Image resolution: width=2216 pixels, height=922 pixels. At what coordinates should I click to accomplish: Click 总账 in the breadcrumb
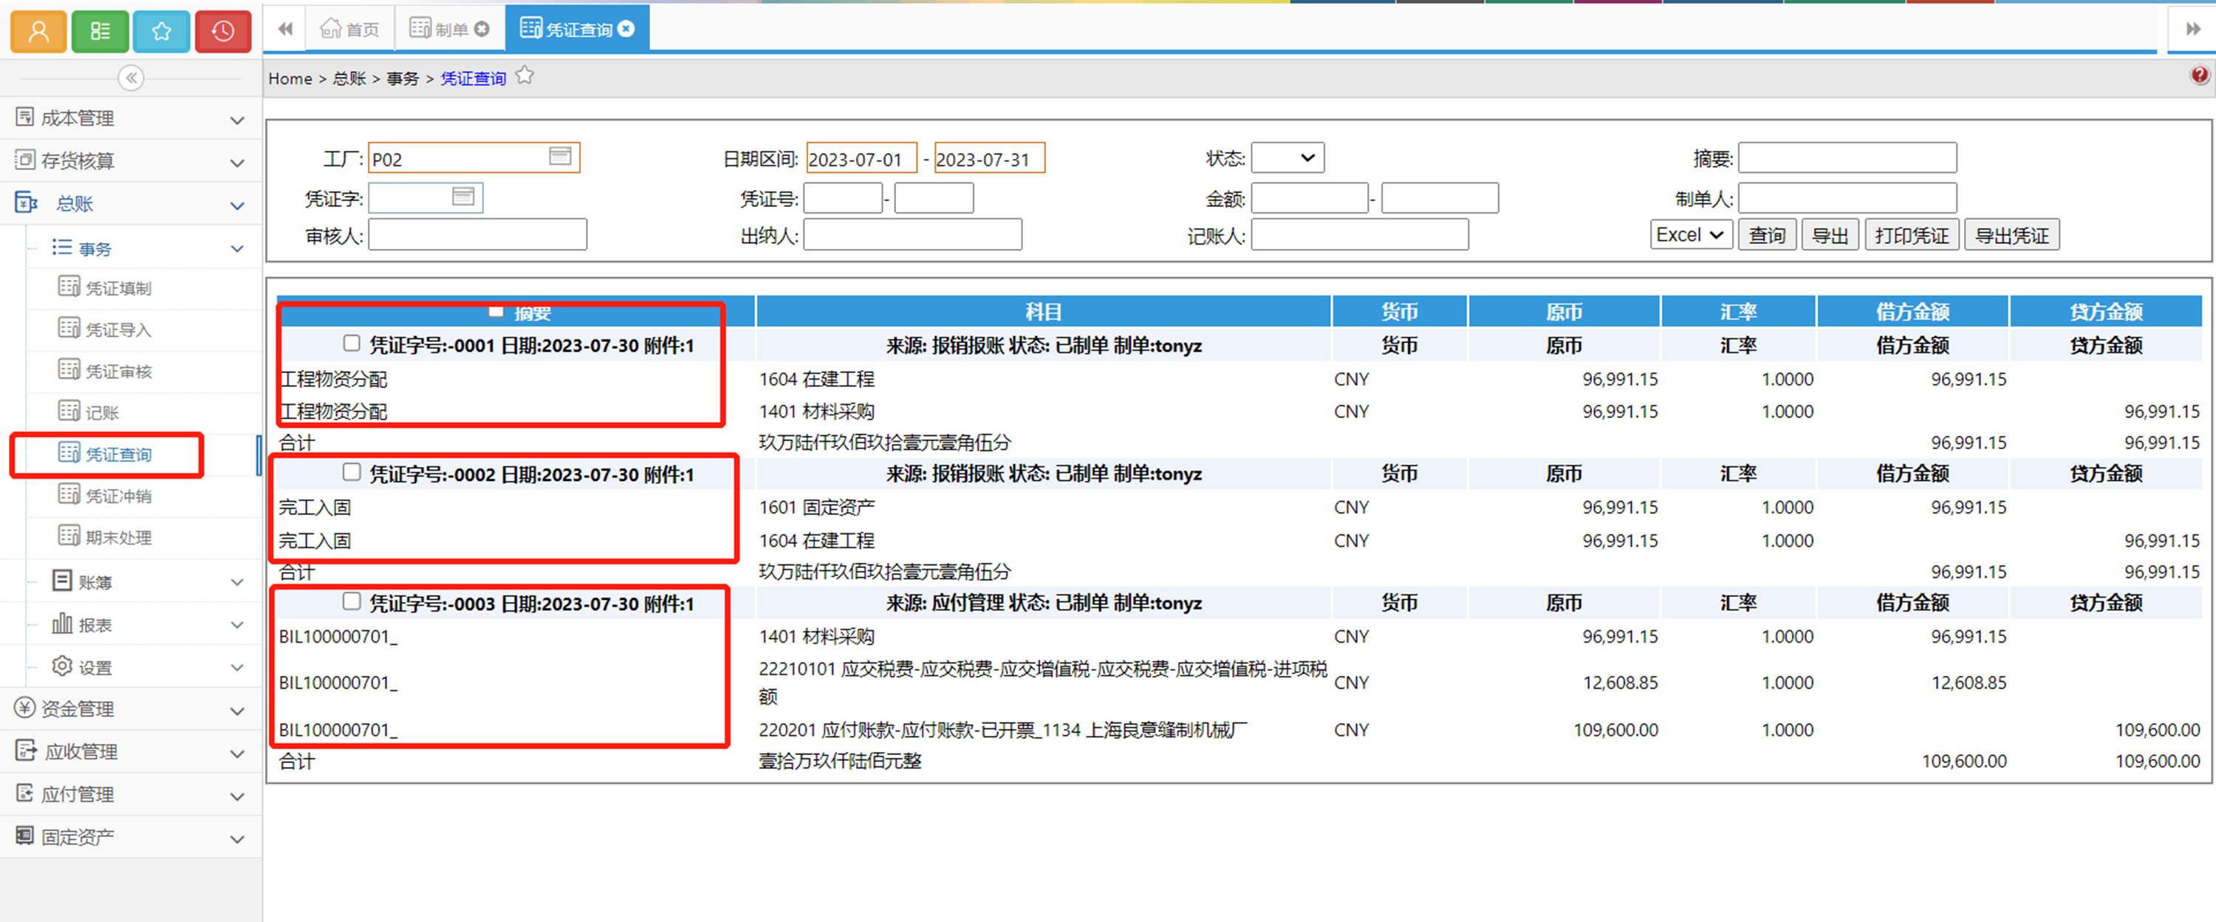[x=349, y=78]
